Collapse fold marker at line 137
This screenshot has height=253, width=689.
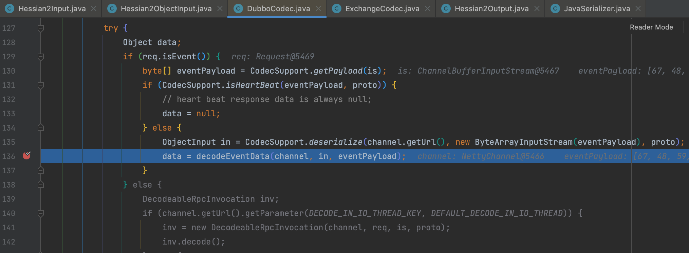click(x=41, y=171)
